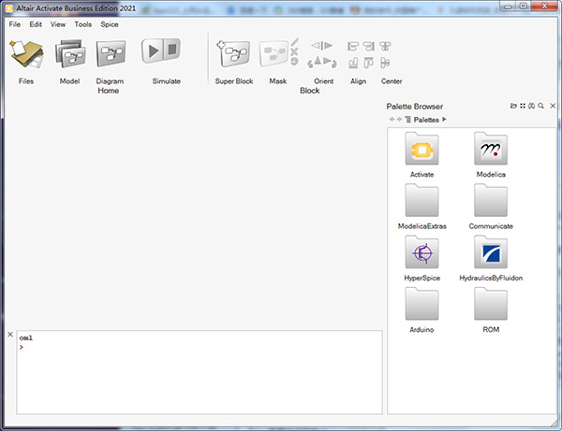Open the Communicate palette folder
562x431 pixels.
491,200
